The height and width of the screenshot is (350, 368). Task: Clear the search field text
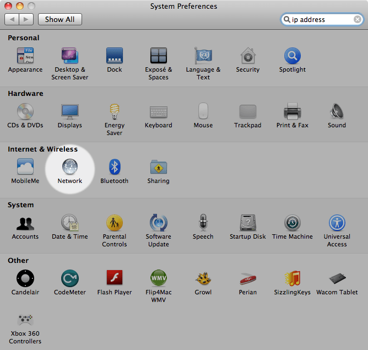[358, 19]
